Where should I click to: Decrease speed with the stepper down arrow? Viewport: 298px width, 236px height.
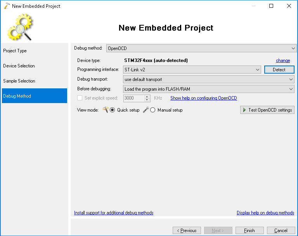(147, 100)
